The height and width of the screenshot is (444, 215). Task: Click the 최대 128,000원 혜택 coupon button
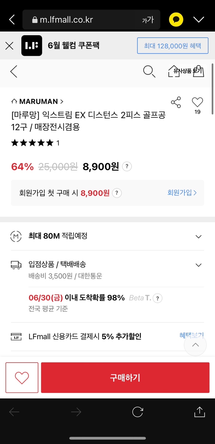[x=172, y=46]
